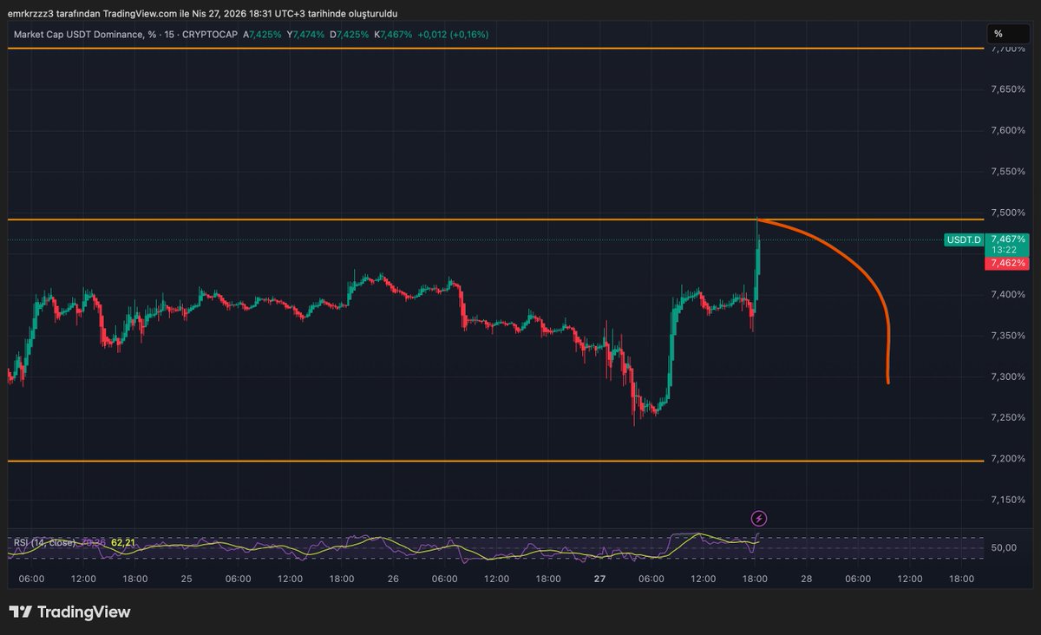Click the date label 27 on time axis
This screenshot has height=635, width=1041.
tap(598, 578)
